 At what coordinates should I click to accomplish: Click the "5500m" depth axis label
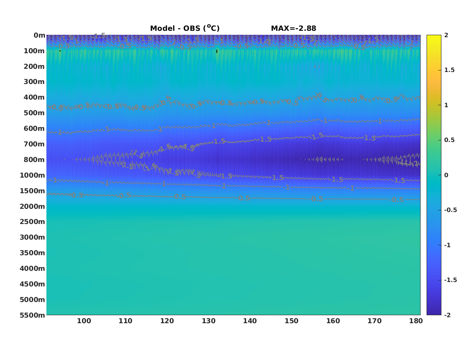32,315
